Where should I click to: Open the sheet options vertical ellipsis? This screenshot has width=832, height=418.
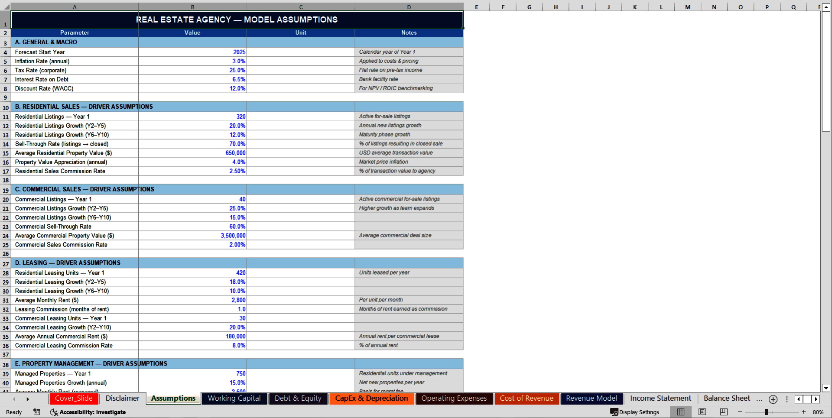(786, 399)
